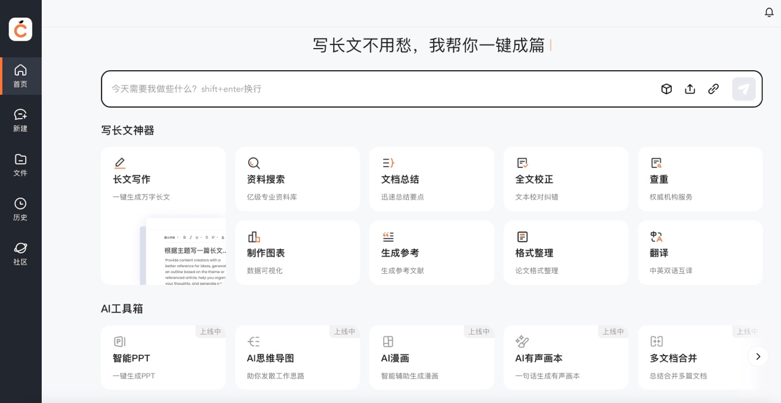
Task: Click the AI工具箱 section heading
Action: pyautogui.click(x=122, y=309)
